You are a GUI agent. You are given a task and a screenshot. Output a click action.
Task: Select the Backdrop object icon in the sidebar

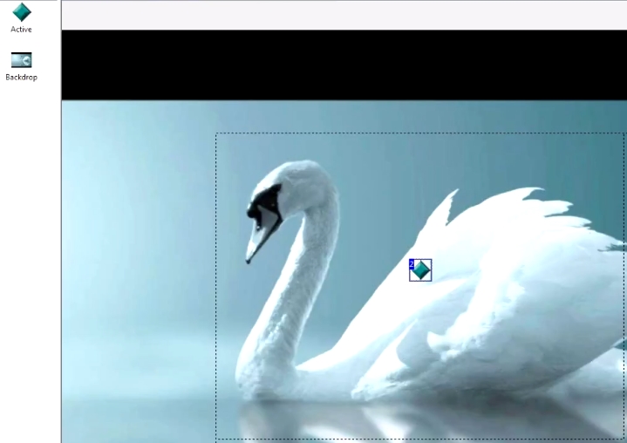click(x=21, y=59)
